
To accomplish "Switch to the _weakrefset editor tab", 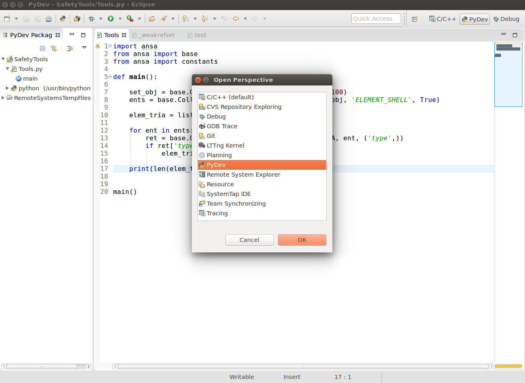I will pos(158,35).
